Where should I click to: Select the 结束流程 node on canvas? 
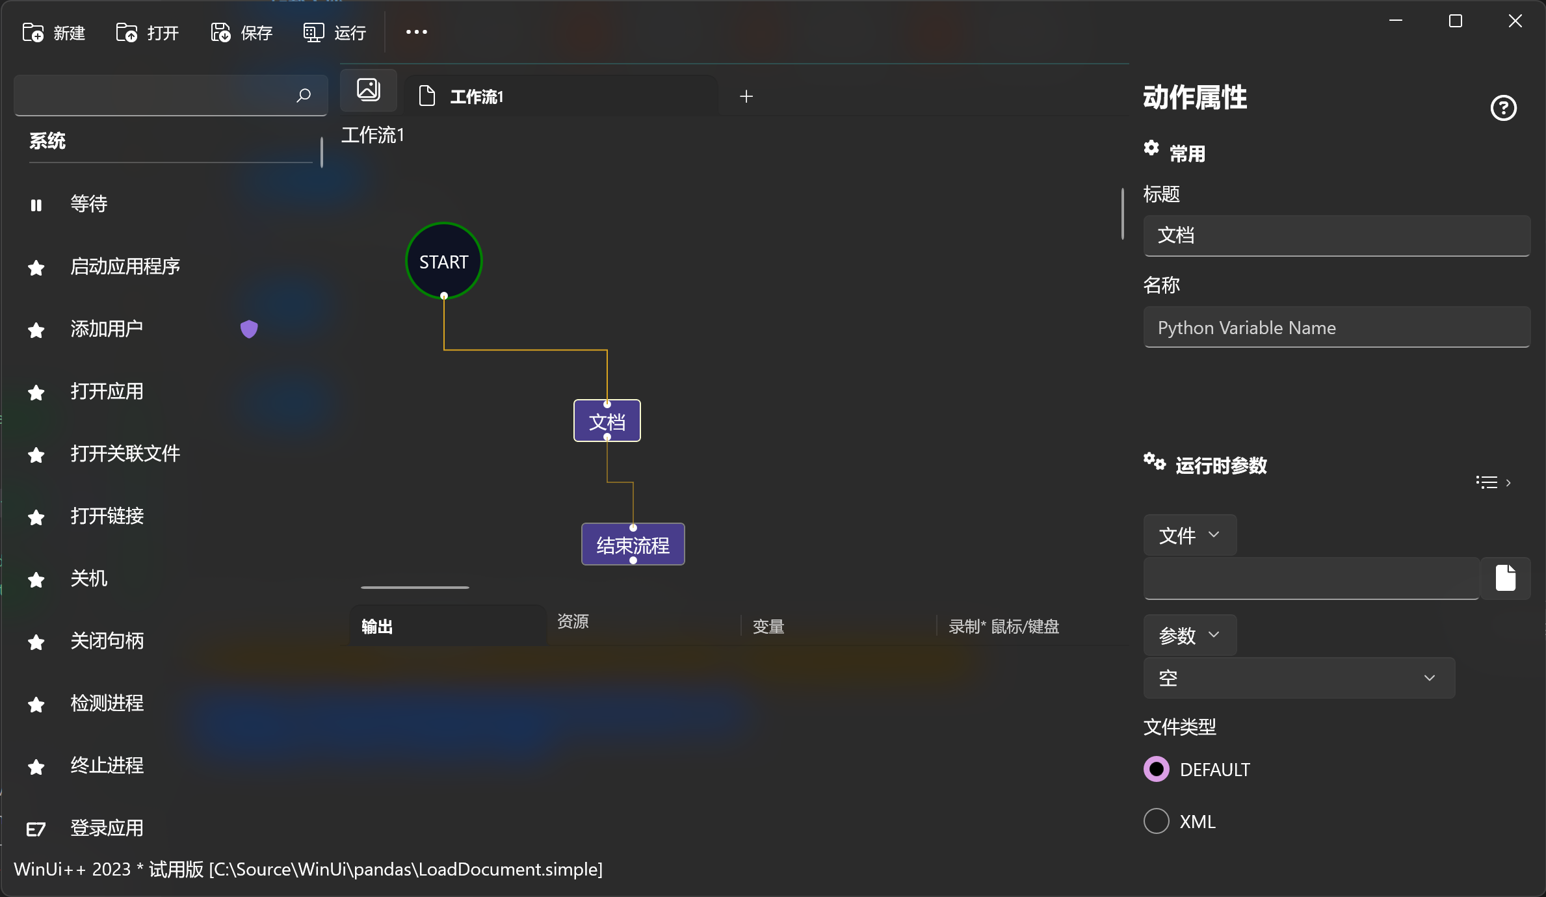(x=633, y=544)
